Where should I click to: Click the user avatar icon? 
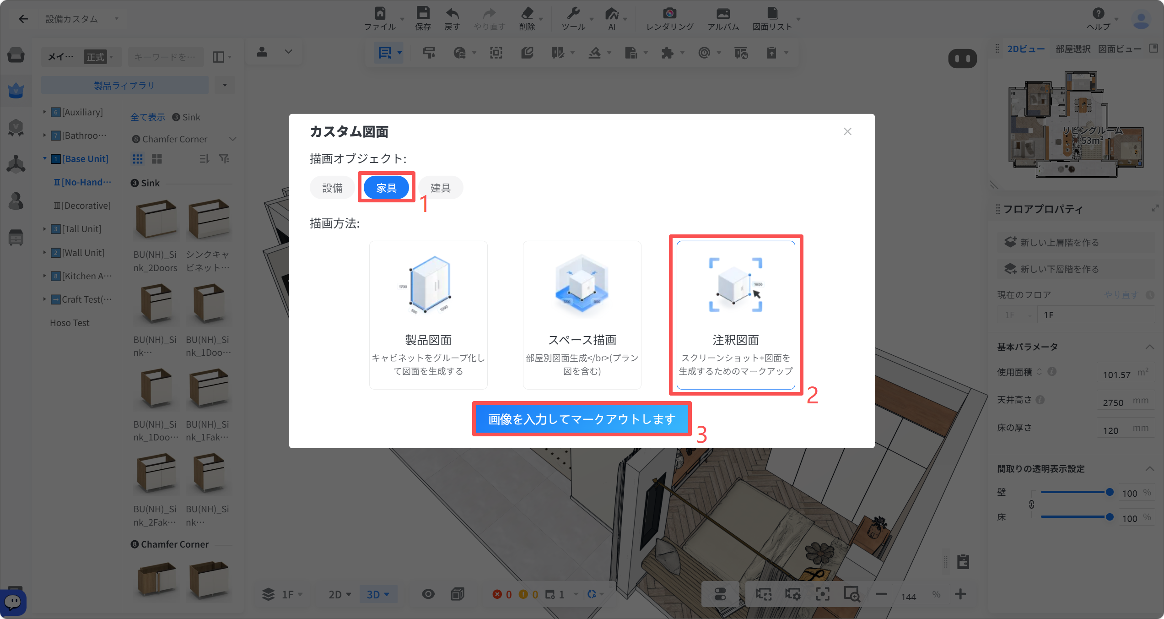click(x=1141, y=20)
